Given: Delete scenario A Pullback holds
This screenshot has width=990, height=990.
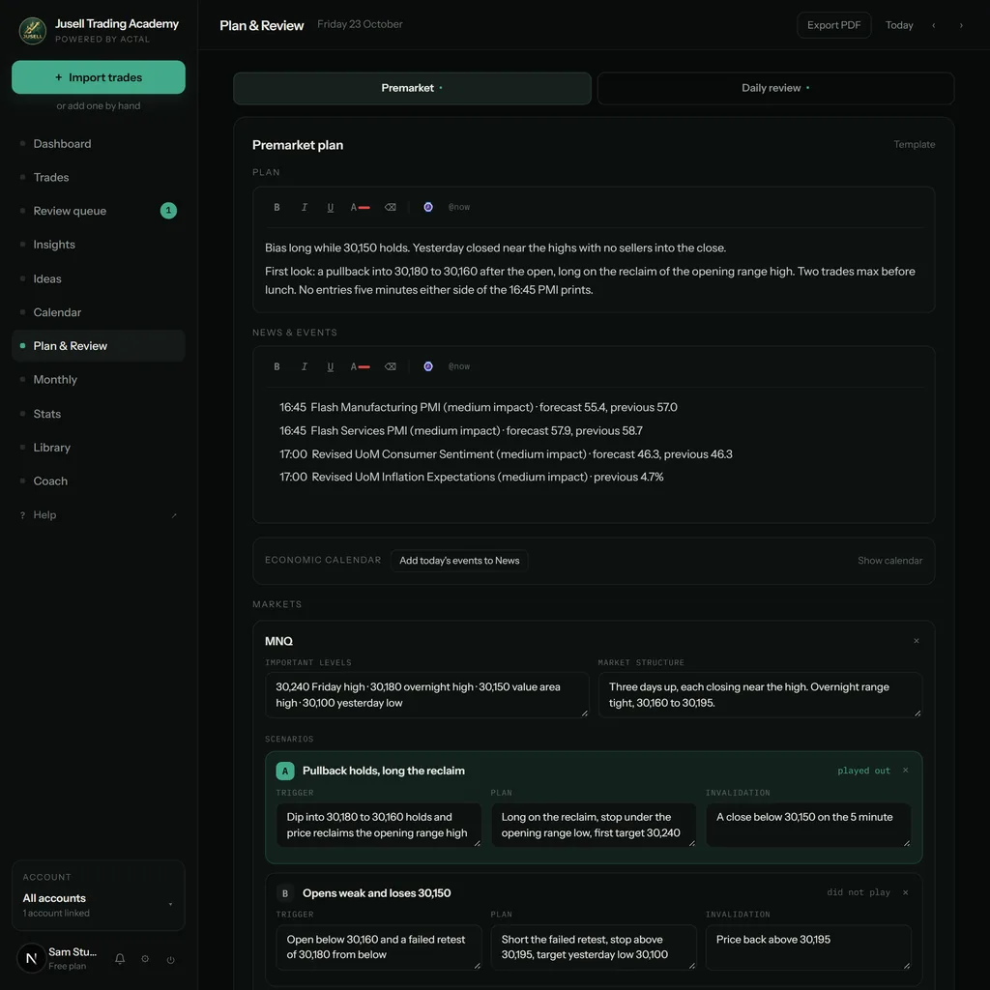Looking at the screenshot, I should 905,771.
